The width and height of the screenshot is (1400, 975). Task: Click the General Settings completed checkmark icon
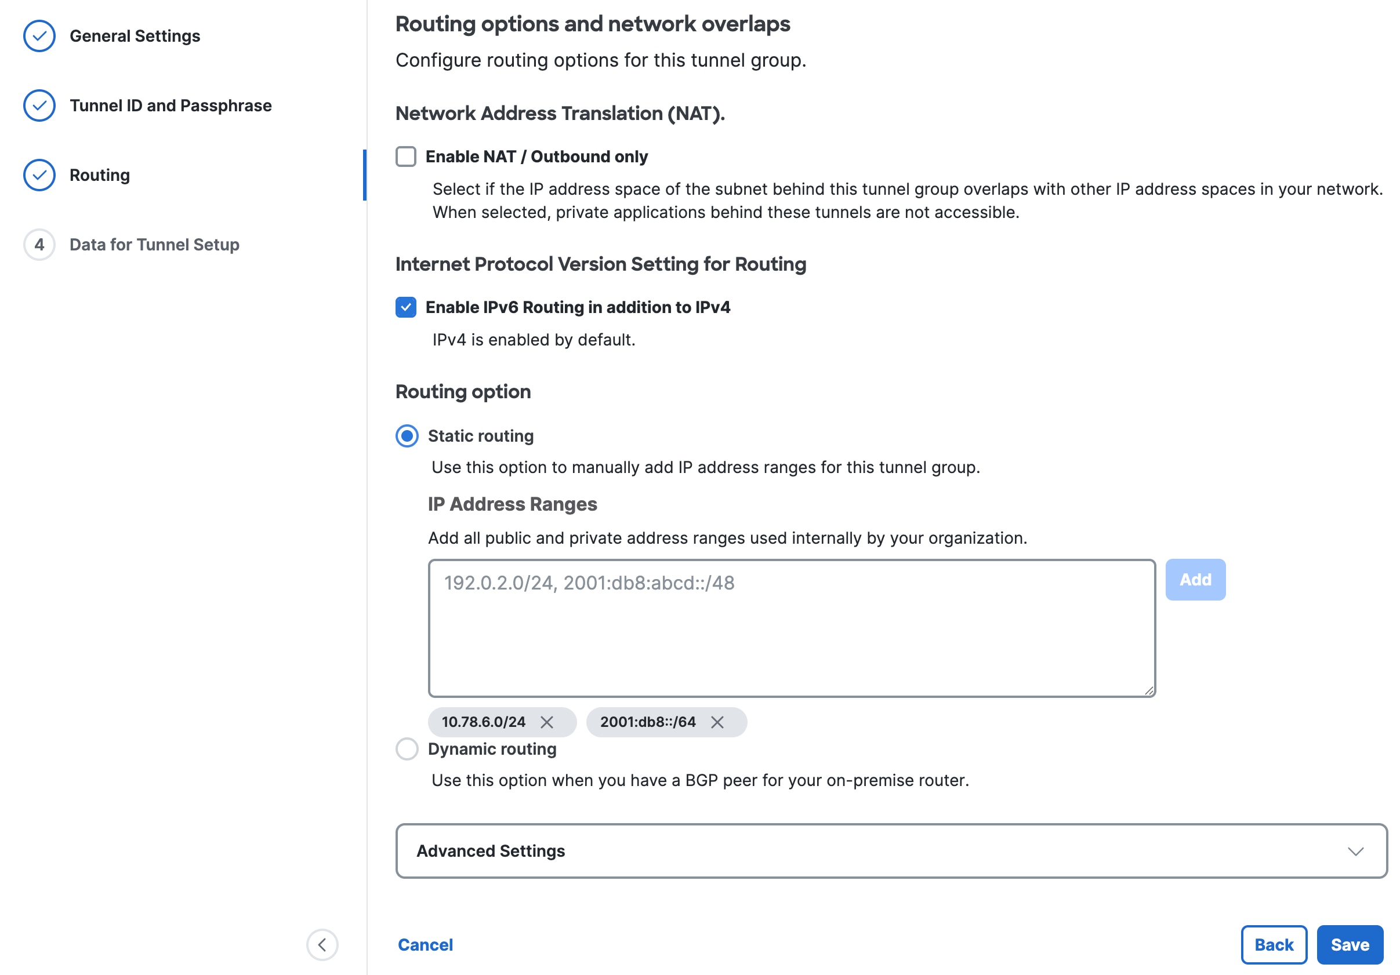(x=39, y=36)
